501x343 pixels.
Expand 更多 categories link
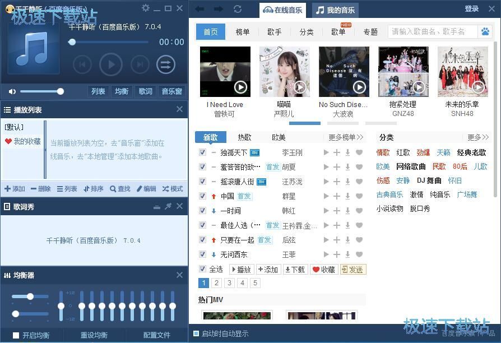point(477,137)
